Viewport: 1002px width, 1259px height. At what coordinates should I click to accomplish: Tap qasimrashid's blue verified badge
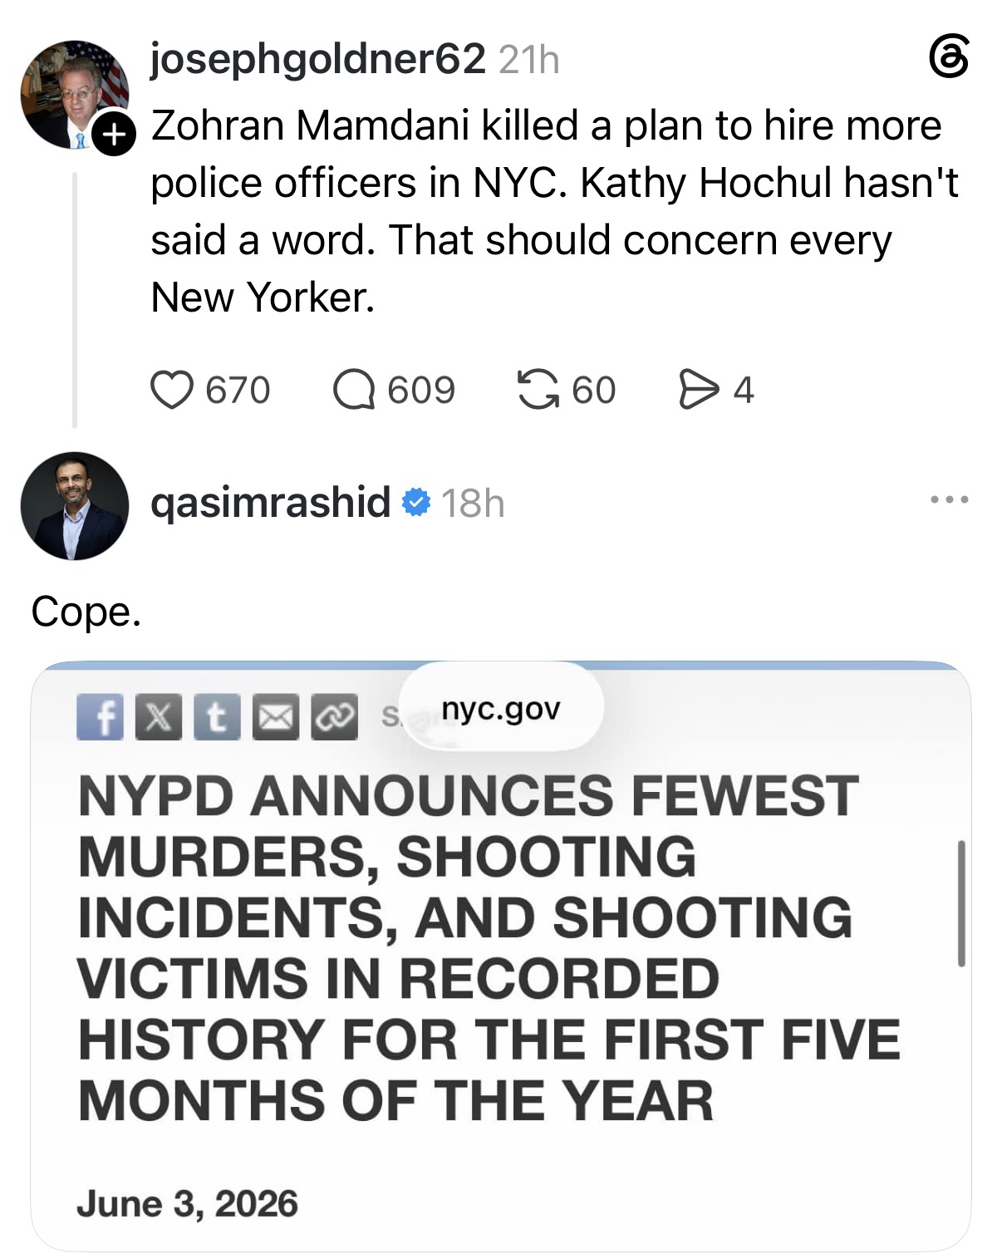pyautogui.click(x=416, y=501)
